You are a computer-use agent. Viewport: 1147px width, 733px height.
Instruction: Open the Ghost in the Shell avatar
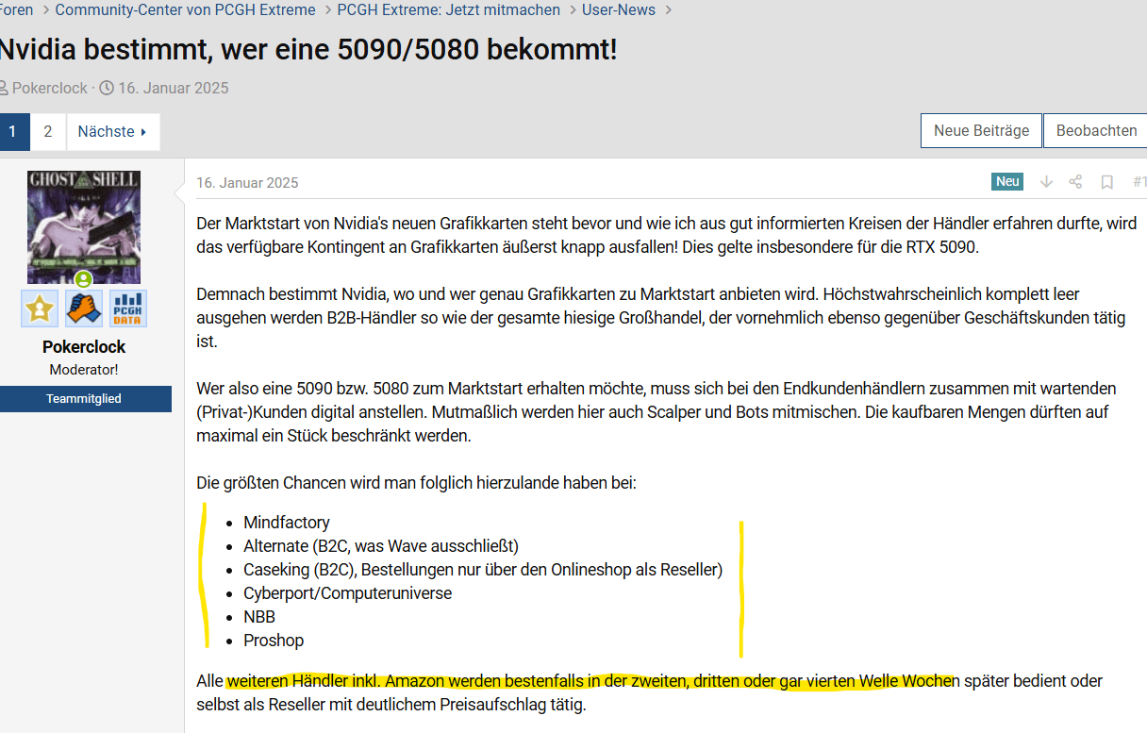(84, 227)
